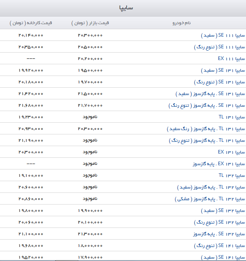Screen dimensions: 246x261
Task: Click --- factory price for 131 EX پایه گازسوز
Action: click(31, 164)
